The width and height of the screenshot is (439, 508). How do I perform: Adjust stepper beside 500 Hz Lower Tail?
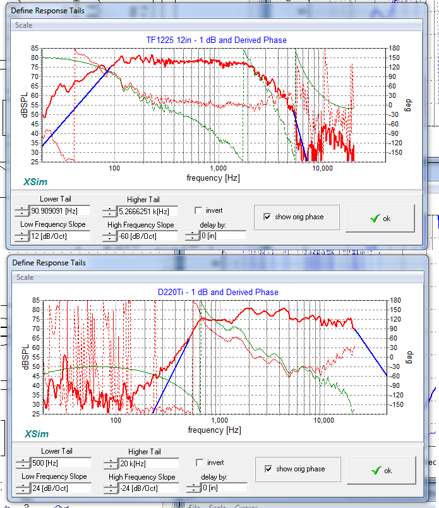23,463
